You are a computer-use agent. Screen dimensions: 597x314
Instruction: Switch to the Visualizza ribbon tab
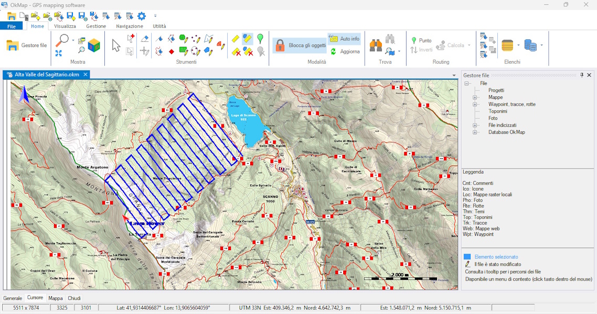tap(65, 26)
